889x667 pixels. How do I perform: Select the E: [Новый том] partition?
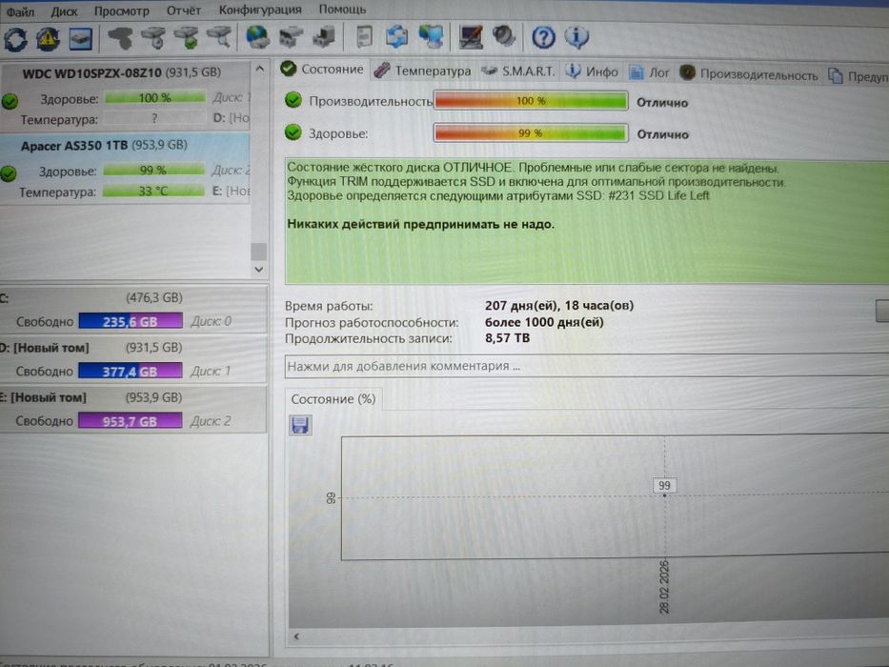pyautogui.click(x=132, y=409)
